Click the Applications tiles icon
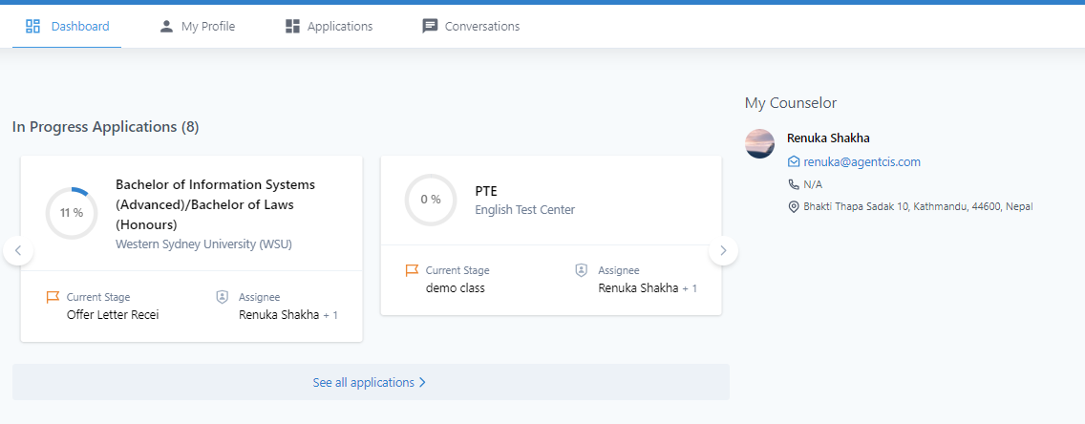 coord(292,27)
